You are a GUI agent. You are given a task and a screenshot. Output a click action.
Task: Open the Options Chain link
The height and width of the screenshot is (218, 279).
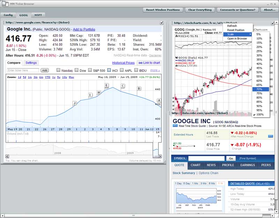tap(208, 173)
